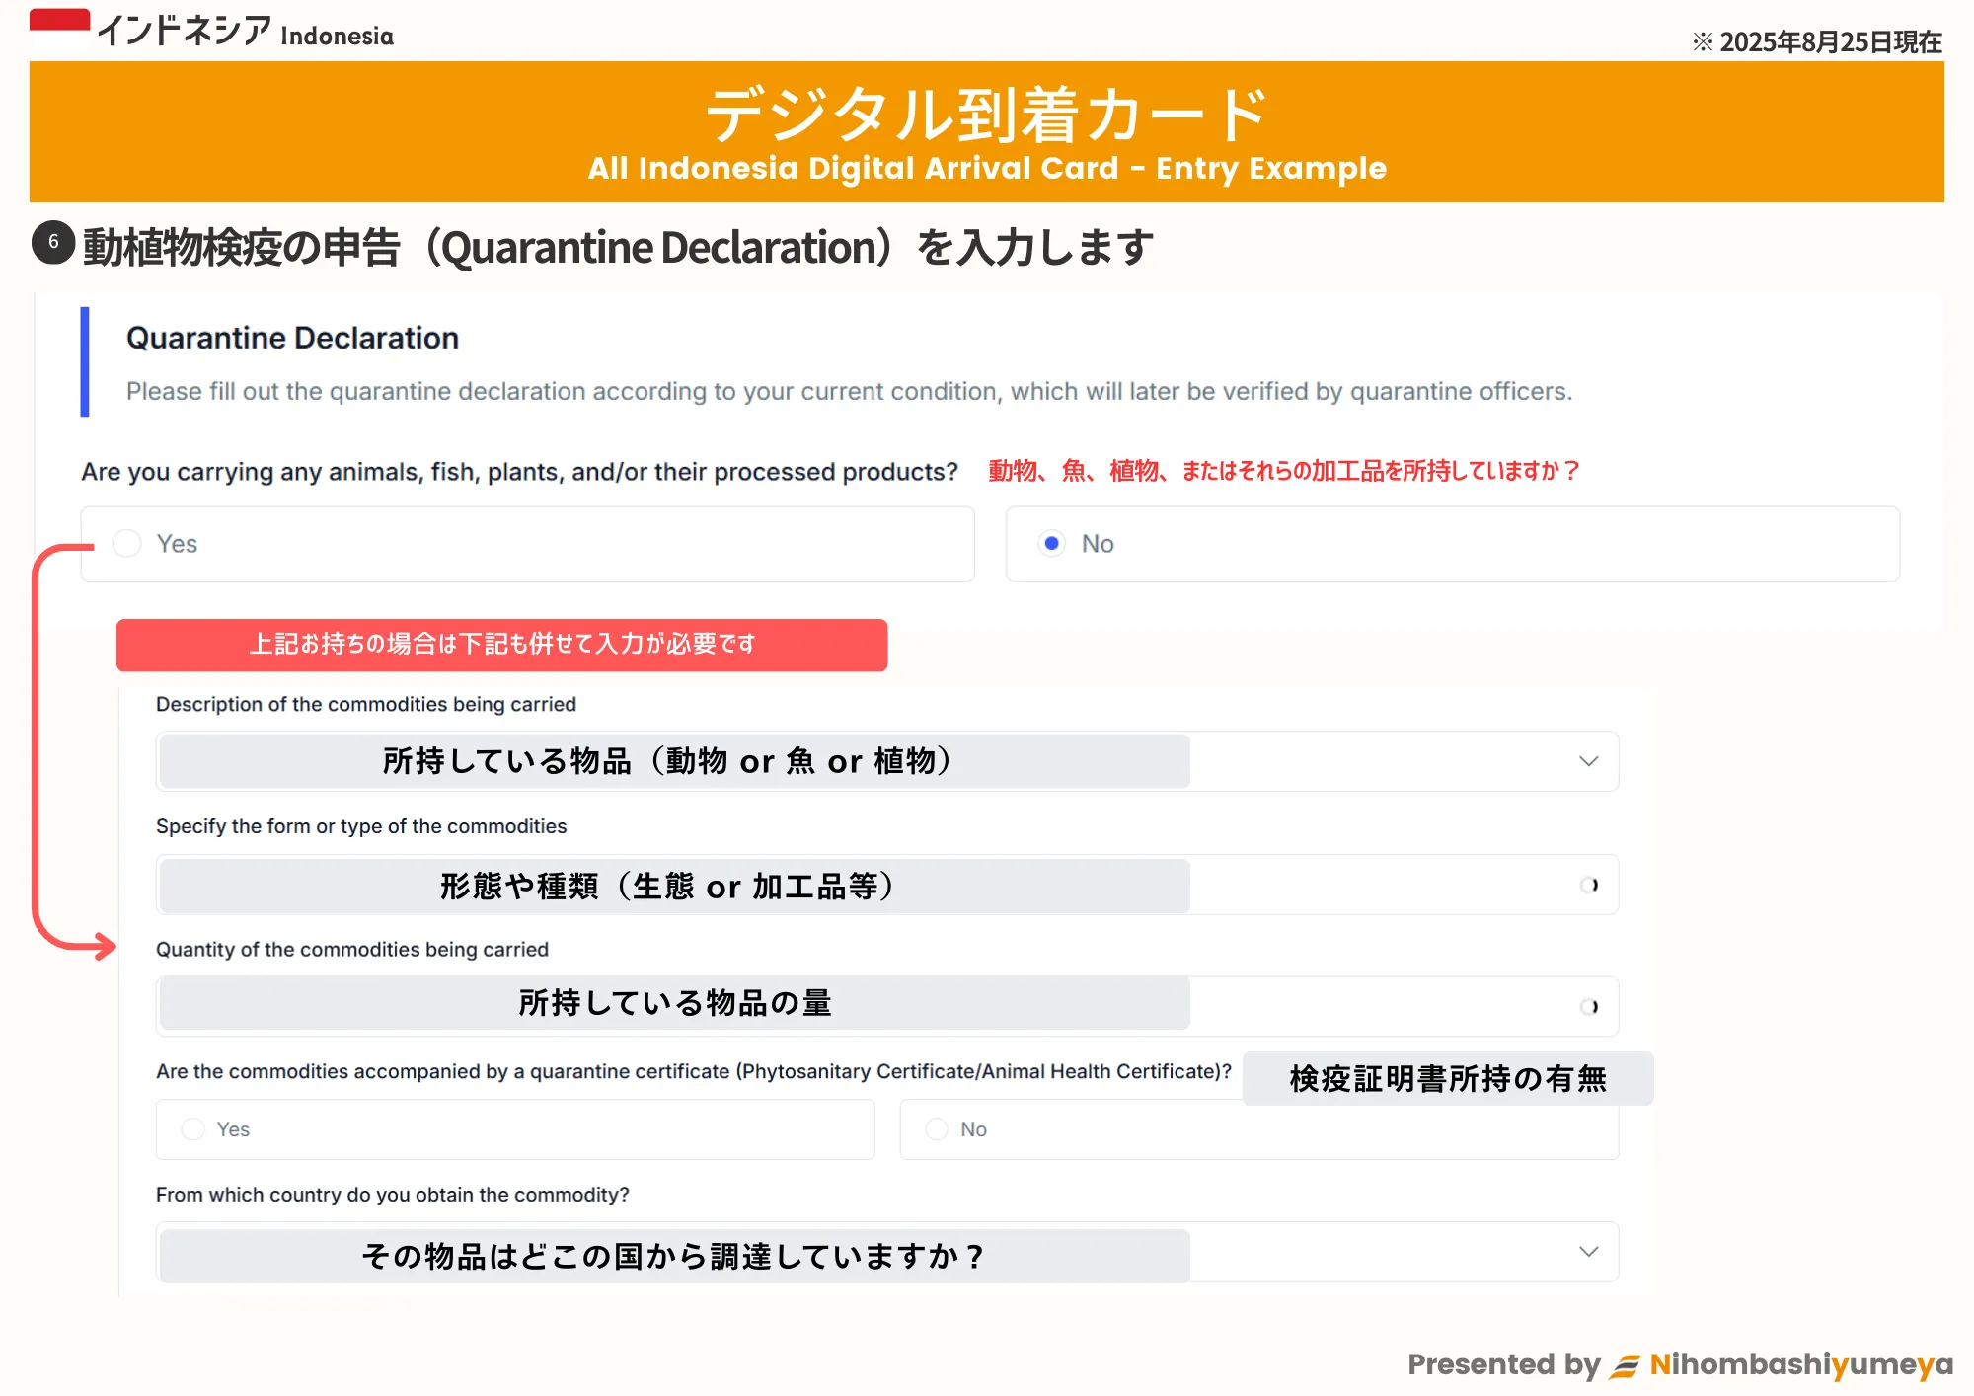
Task: Click the step 6 number badge
Action: click(53, 243)
